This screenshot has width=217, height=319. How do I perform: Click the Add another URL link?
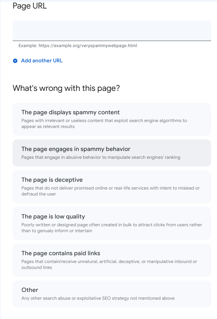click(x=41, y=60)
